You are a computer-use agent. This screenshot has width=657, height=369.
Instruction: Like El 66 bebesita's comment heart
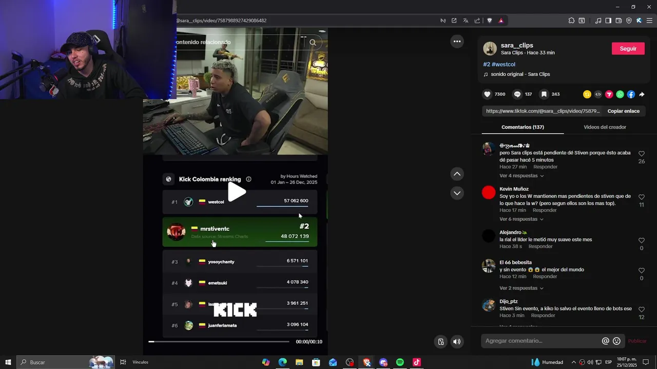click(x=642, y=271)
